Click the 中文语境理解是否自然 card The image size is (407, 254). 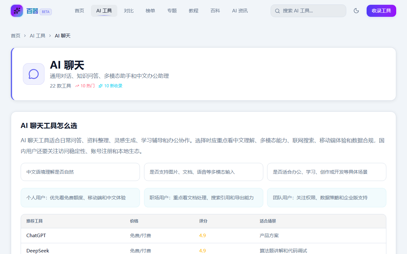click(x=80, y=172)
